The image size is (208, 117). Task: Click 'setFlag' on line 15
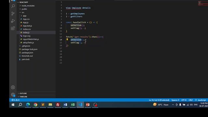(75, 43)
